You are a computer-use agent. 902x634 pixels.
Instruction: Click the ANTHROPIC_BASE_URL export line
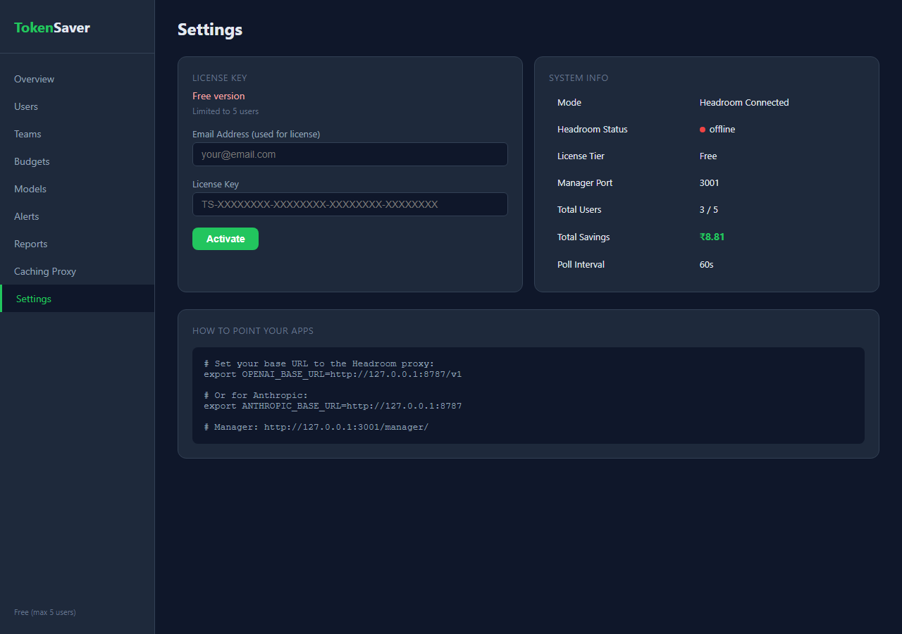click(x=333, y=406)
